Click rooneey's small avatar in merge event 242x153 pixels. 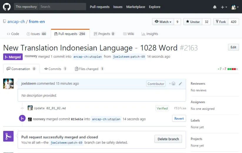coord(30,119)
